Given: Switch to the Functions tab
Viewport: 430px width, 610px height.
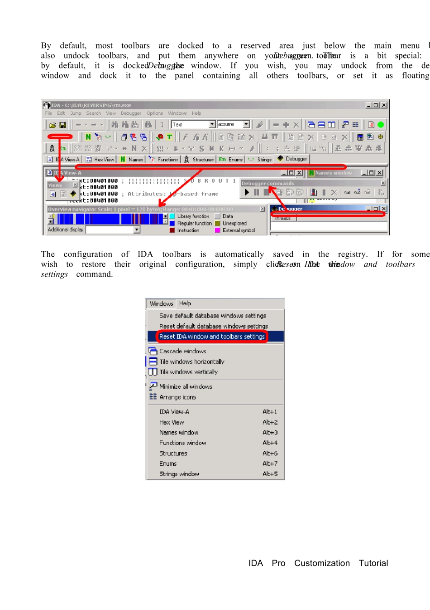Looking at the screenshot, I should tap(163, 160).
